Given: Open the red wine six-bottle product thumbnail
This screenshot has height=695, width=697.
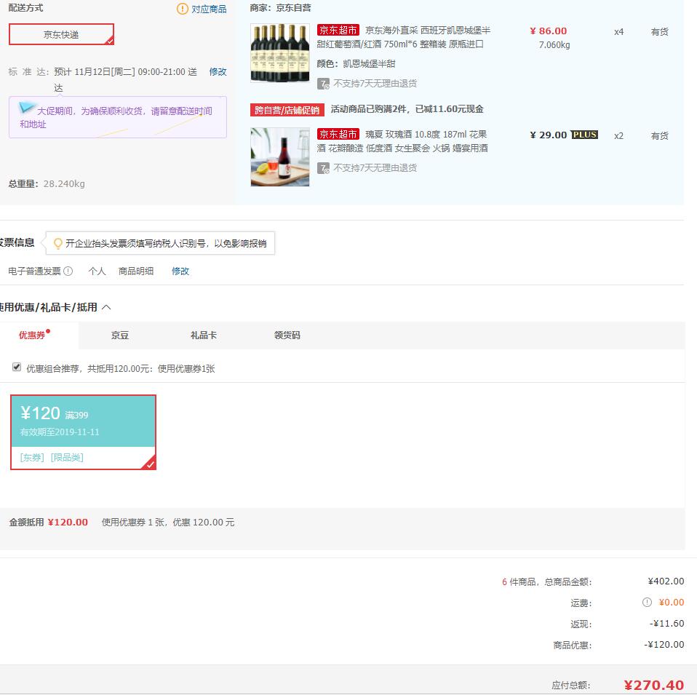Looking at the screenshot, I should 280,53.
